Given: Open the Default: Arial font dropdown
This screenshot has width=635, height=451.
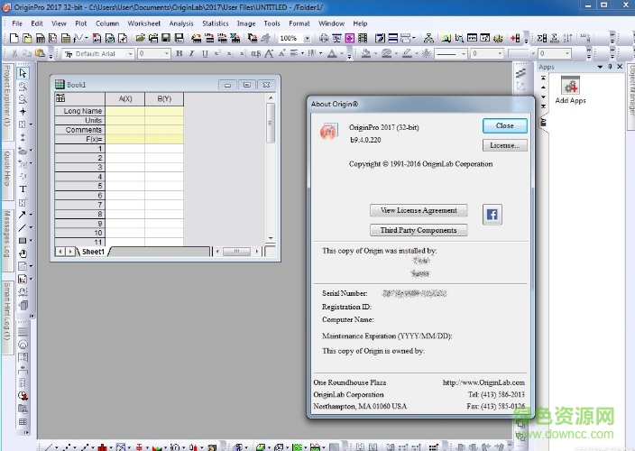Looking at the screenshot, I should (x=131, y=54).
